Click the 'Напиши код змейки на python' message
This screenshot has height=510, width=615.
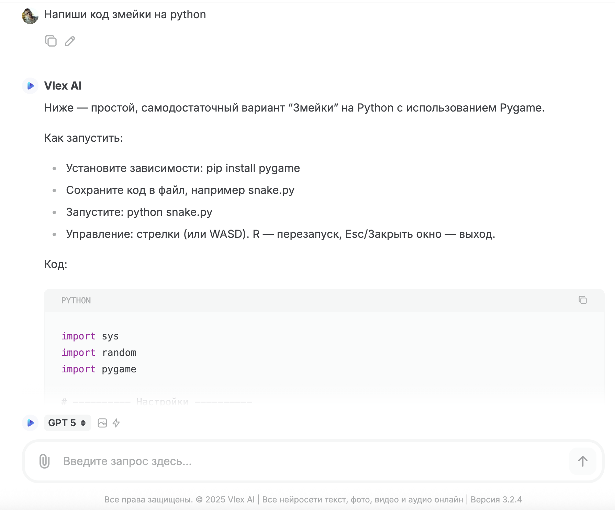125,14
